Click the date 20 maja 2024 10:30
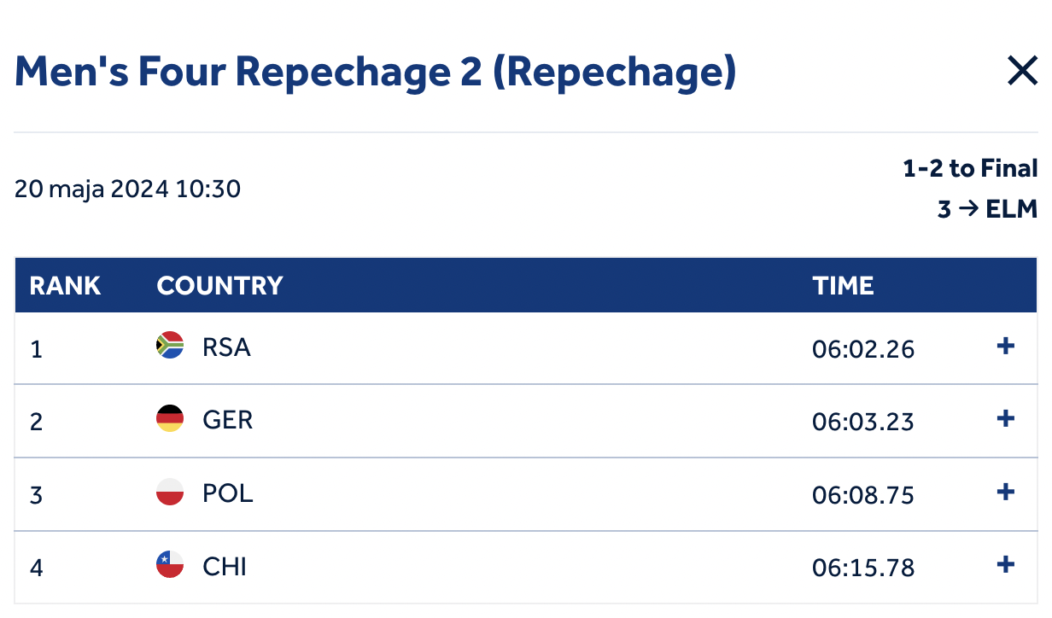 click(x=127, y=189)
